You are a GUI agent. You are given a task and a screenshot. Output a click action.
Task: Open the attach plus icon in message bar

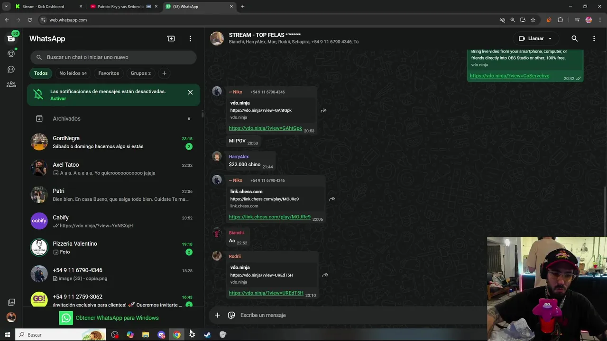tap(217, 315)
